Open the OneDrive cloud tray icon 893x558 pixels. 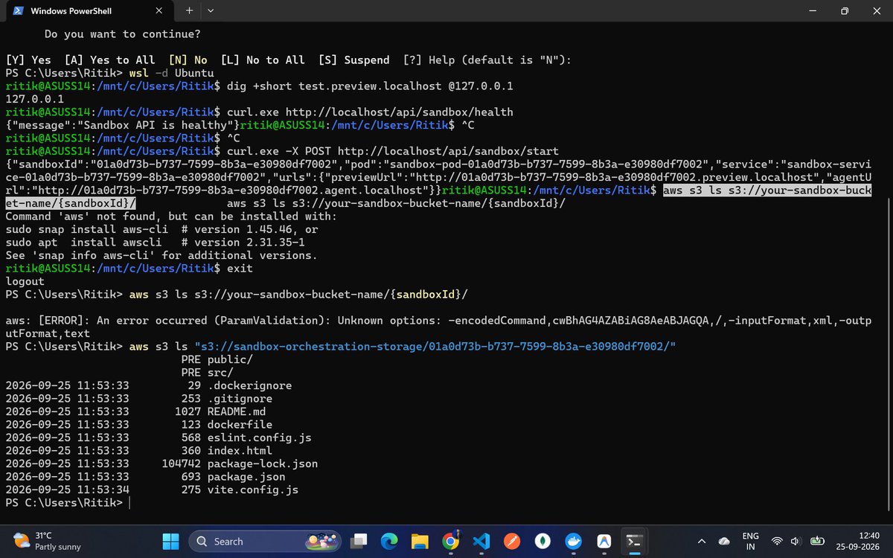click(x=724, y=541)
